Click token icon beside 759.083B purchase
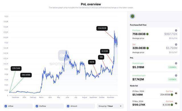Screen dimensions: 182x111 tap(147, 34)
